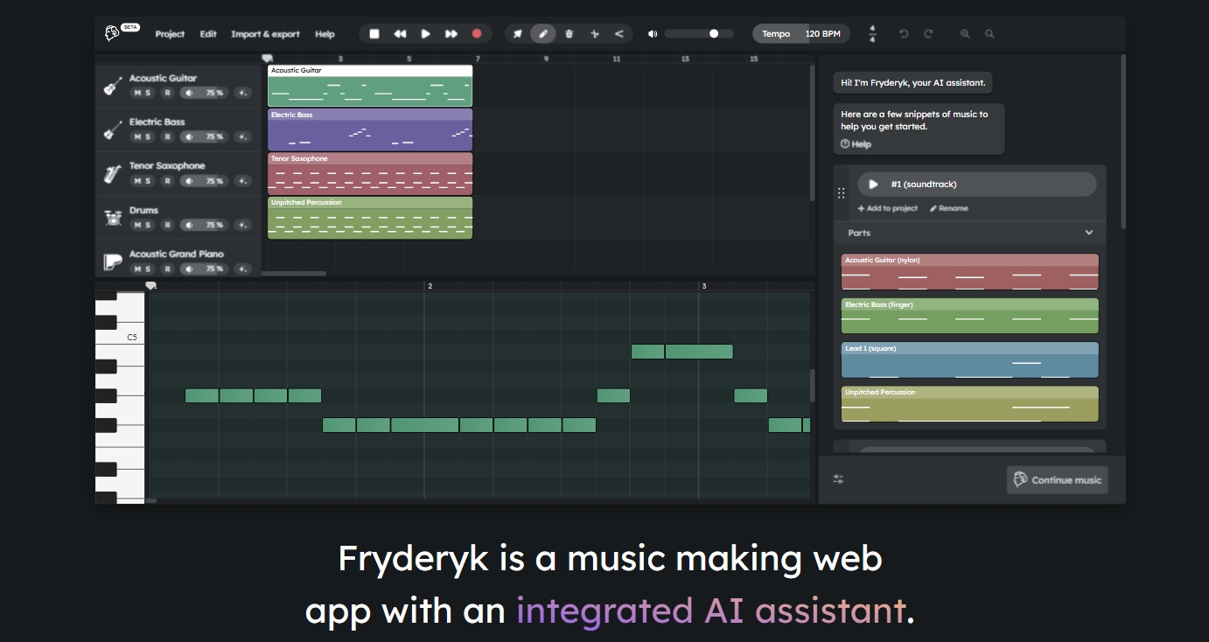The width and height of the screenshot is (1209, 642).
Task: Click the Rename snippet button
Action: pos(948,208)
